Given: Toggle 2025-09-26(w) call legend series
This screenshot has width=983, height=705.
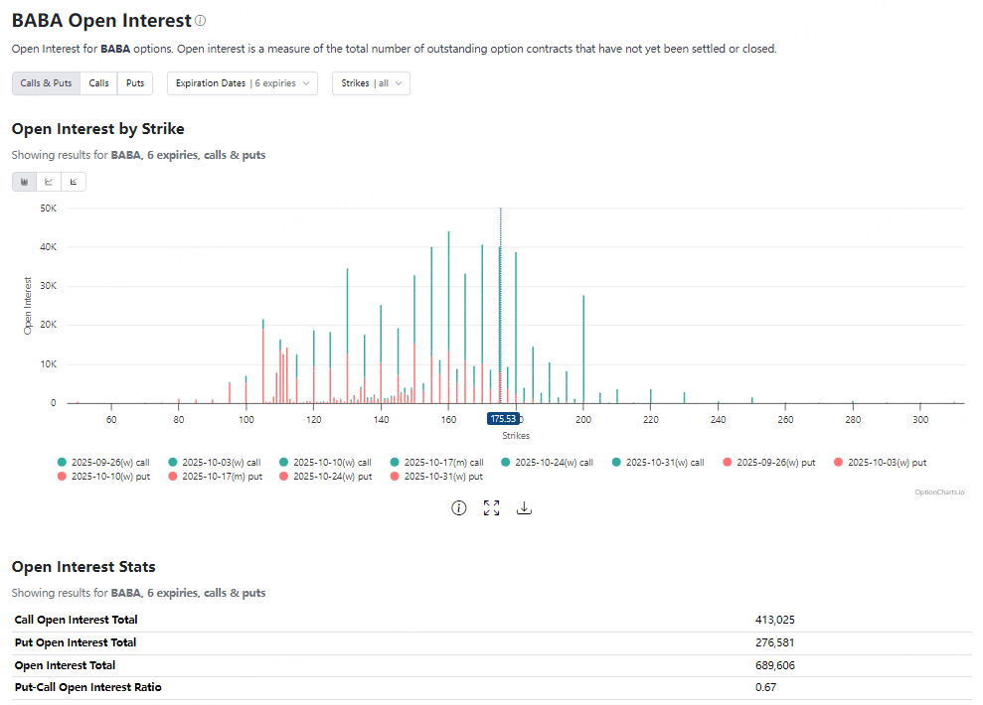Looking at the screenshot, I should click(103, 463).
